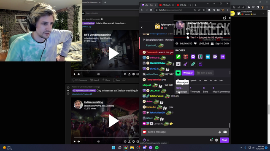This screenshot has width=270, height=151.
Task: Click the red camera icon in message box
Action: click(144, 132)
